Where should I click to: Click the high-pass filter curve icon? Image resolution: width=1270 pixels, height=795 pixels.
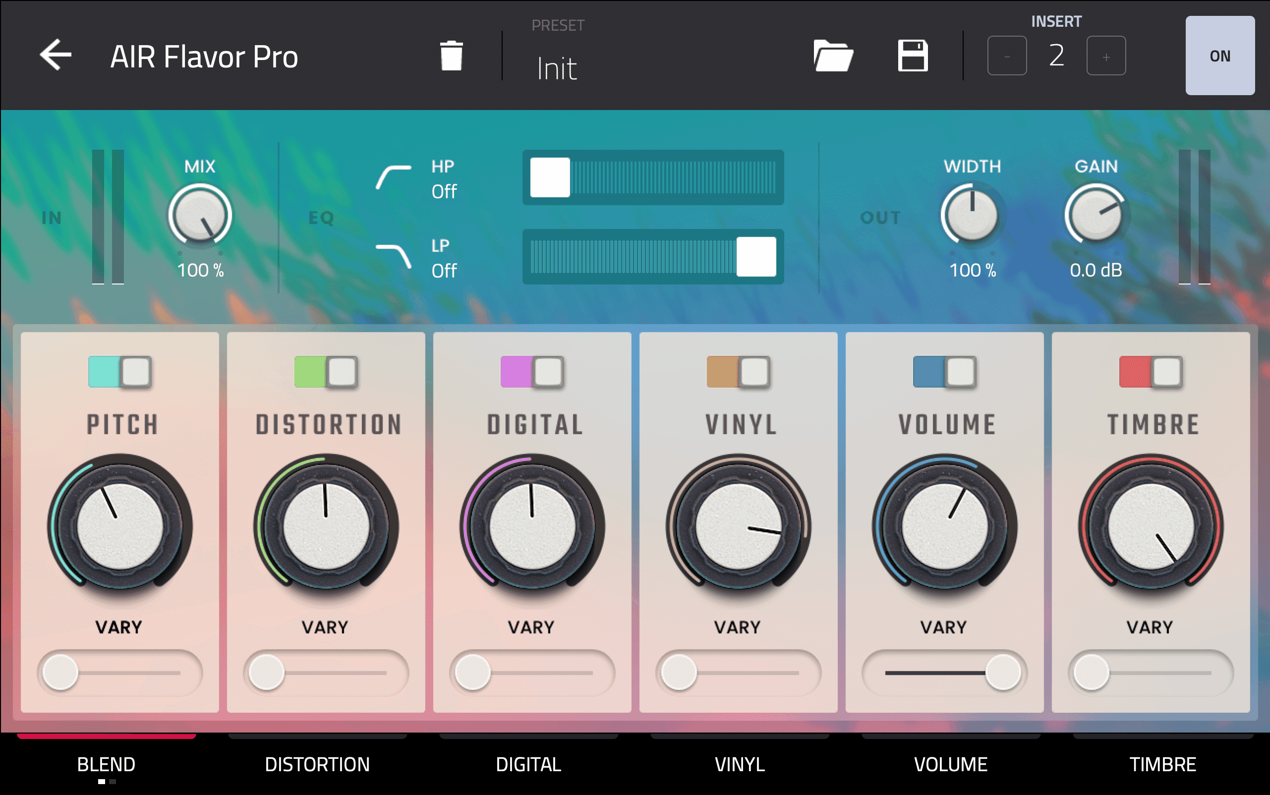[394, 178]
